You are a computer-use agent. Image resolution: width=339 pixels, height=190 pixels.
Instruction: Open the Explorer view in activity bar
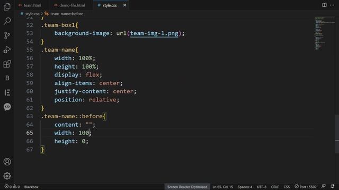(7, 7)
